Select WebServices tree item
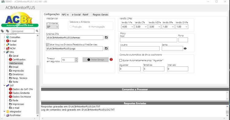 click(16, 63)
